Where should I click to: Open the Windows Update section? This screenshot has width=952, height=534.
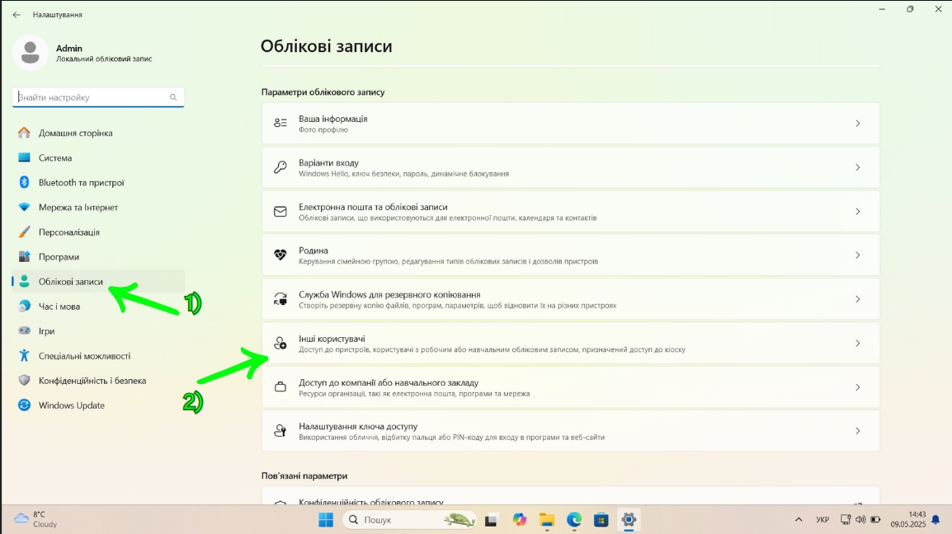coord(71,405)
